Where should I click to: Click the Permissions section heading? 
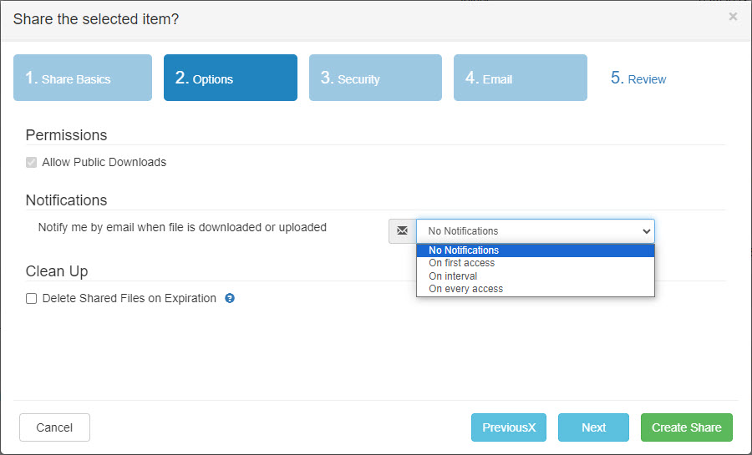pyautogui.click(x=66, y=135)
